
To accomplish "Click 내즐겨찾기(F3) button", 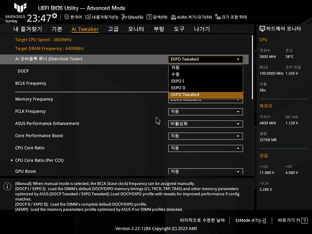I will 102,17.
